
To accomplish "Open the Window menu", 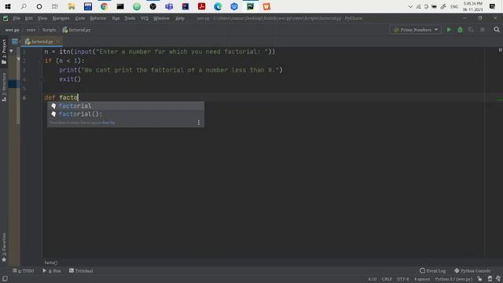I will [161, 18].
